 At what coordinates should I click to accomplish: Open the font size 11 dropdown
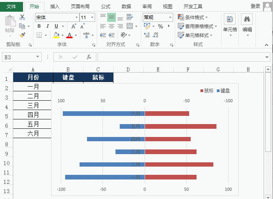[92, 17]
